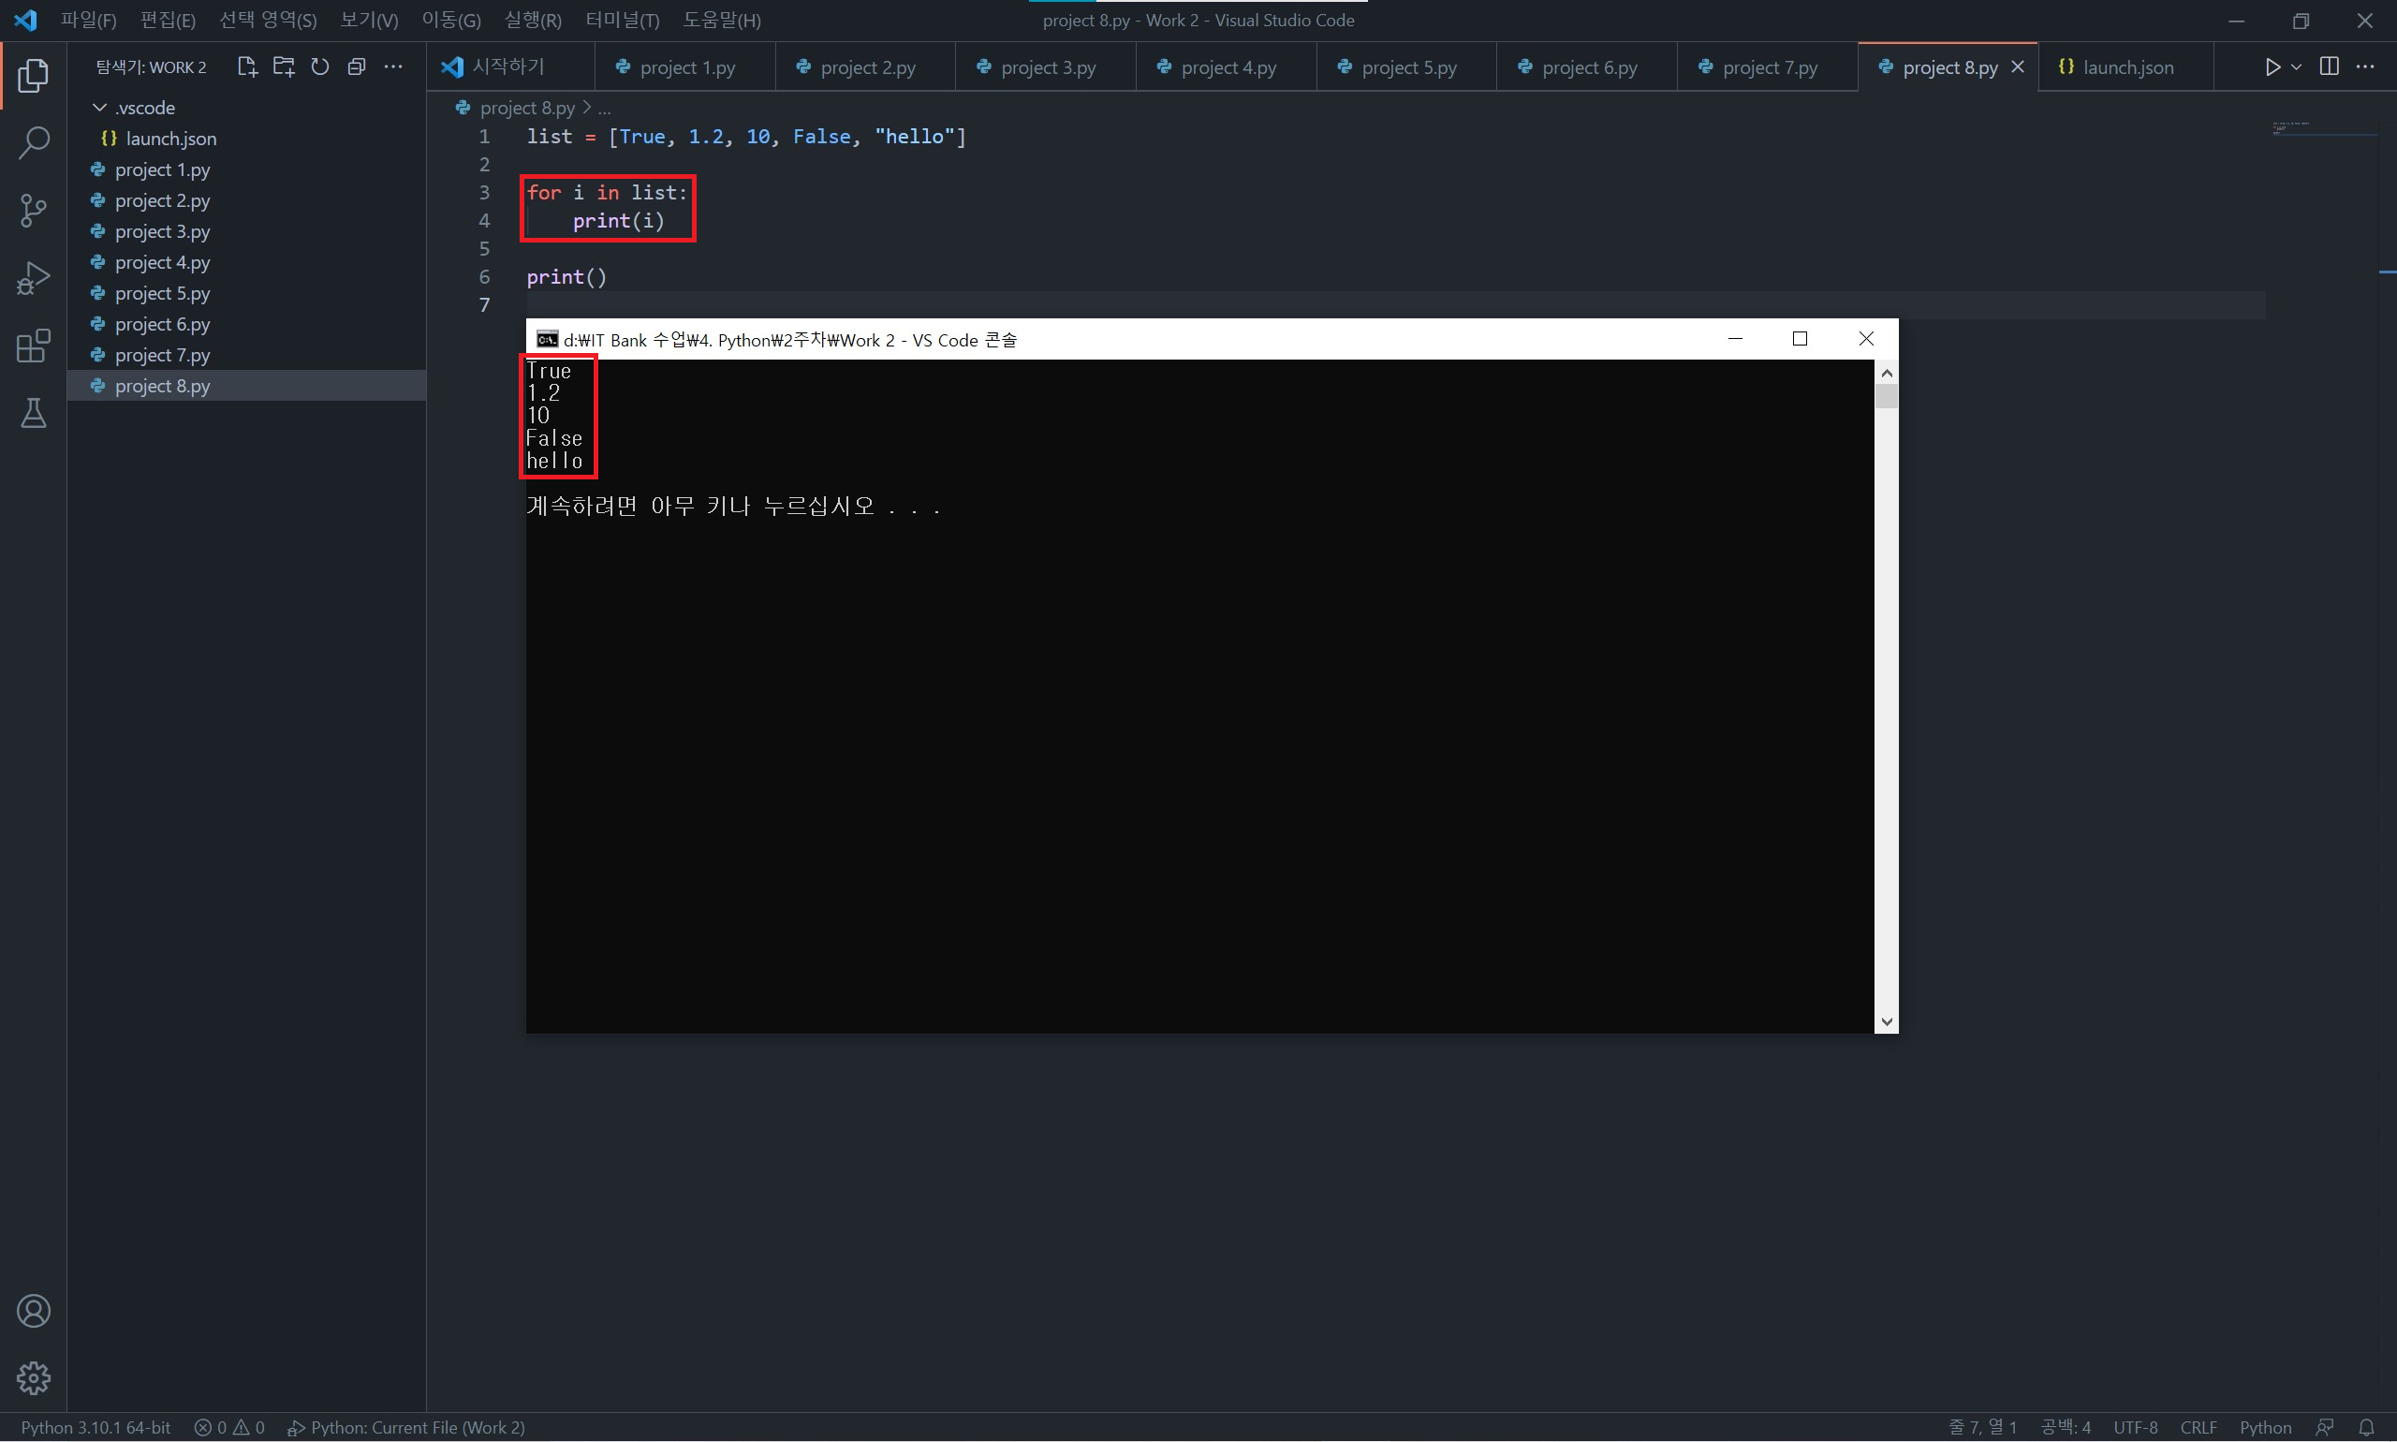This screenshot has width=2397, height=1442.
Task: Click the UTF-8 encoding status item
Action: [x=2135, y=1426]
